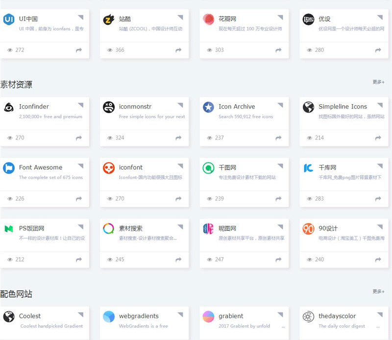
Task: Click the 素材资源 section heading
Action: point(16,84)
